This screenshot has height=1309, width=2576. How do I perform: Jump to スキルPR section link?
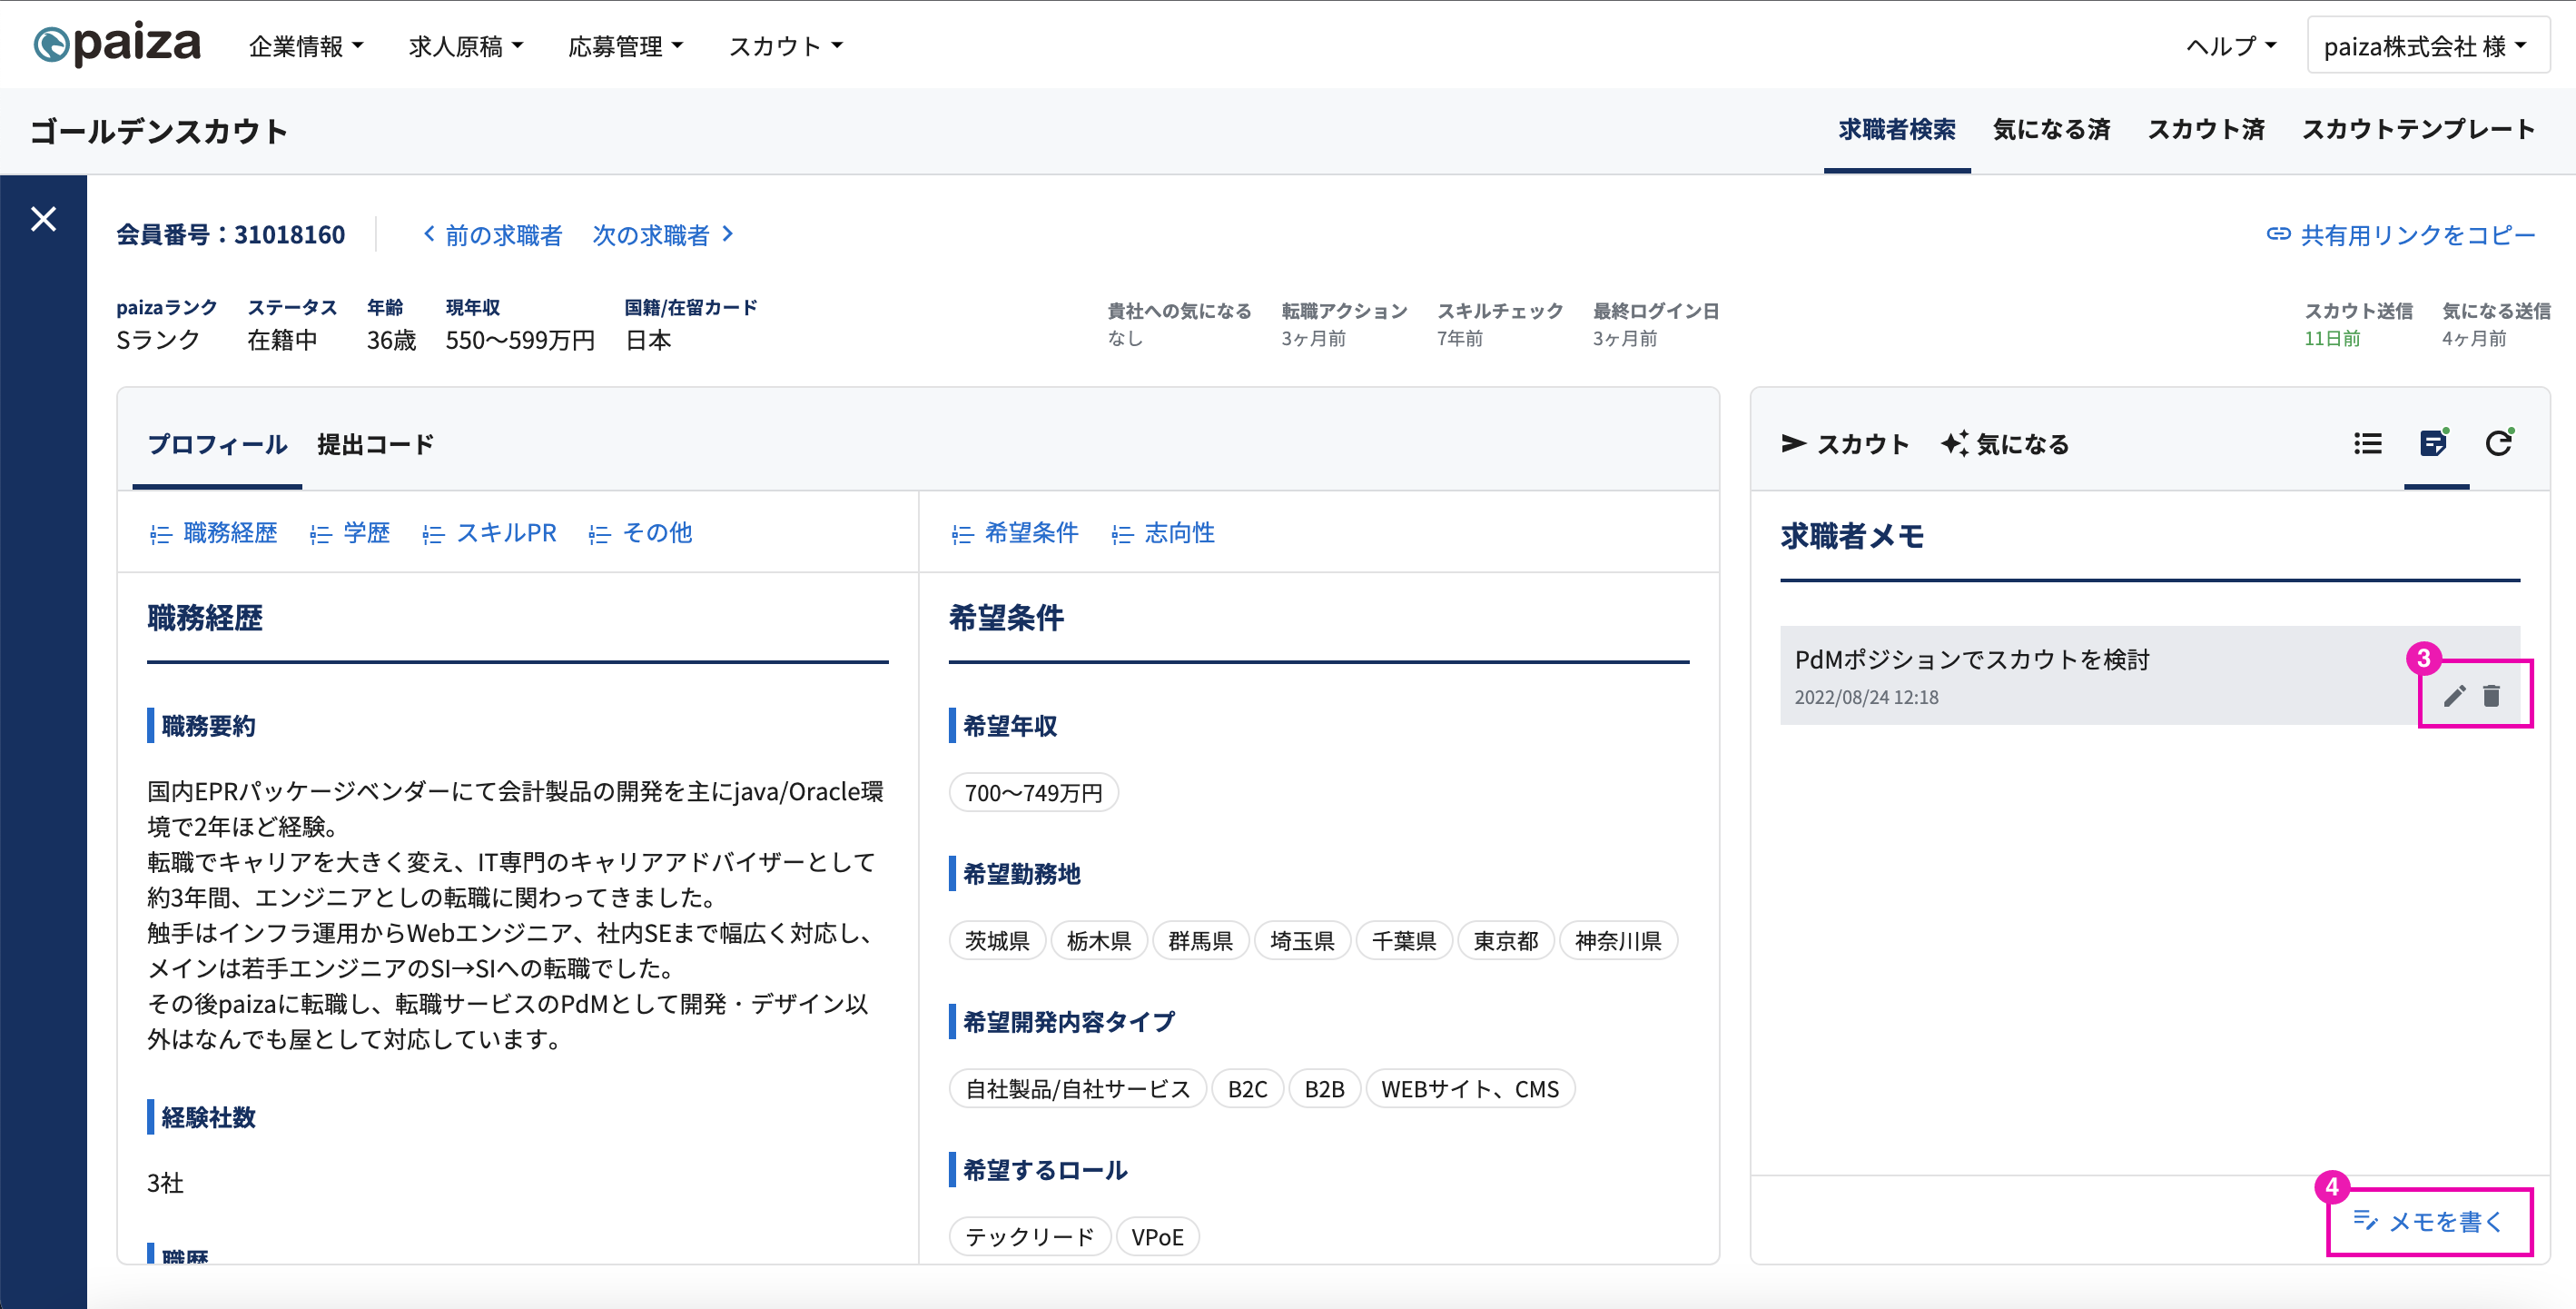point(490,533)
